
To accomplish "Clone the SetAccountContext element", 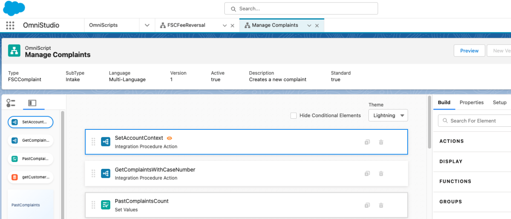I will (x=367, y=142).
